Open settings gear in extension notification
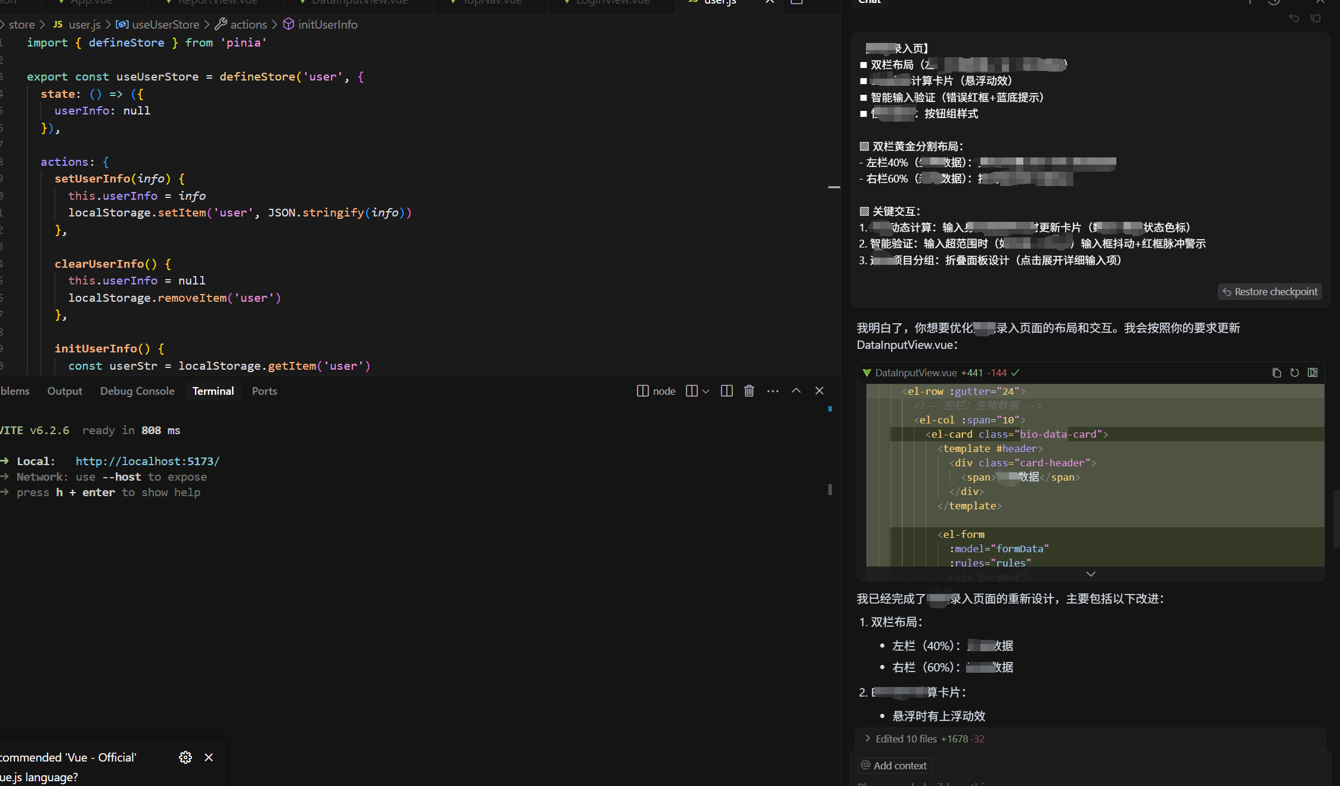Screen dimensions: 1340x786 [185, 757]
